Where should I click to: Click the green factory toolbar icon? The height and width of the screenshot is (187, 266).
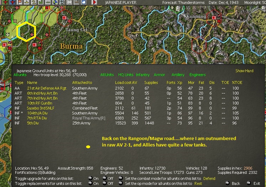coord(41,2)
